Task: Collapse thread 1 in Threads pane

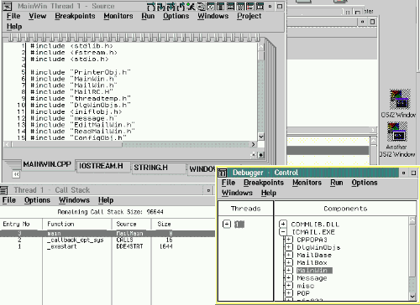Action: click(x=227, y=224)
